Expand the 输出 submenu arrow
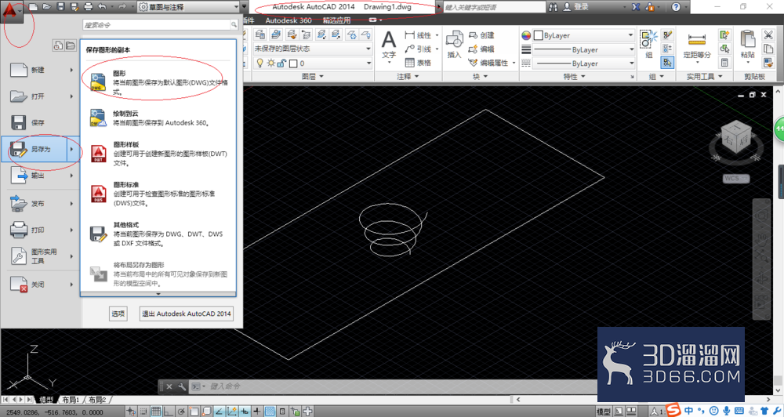Image resolution: width=784 pixels, height=417 pixels. [71, 176]
